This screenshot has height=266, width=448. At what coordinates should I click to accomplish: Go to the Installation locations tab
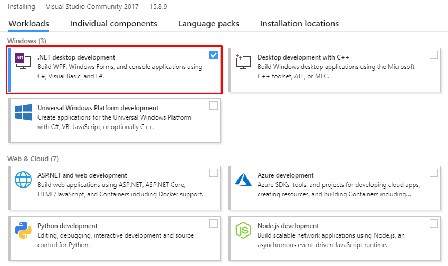click(299, 23)
